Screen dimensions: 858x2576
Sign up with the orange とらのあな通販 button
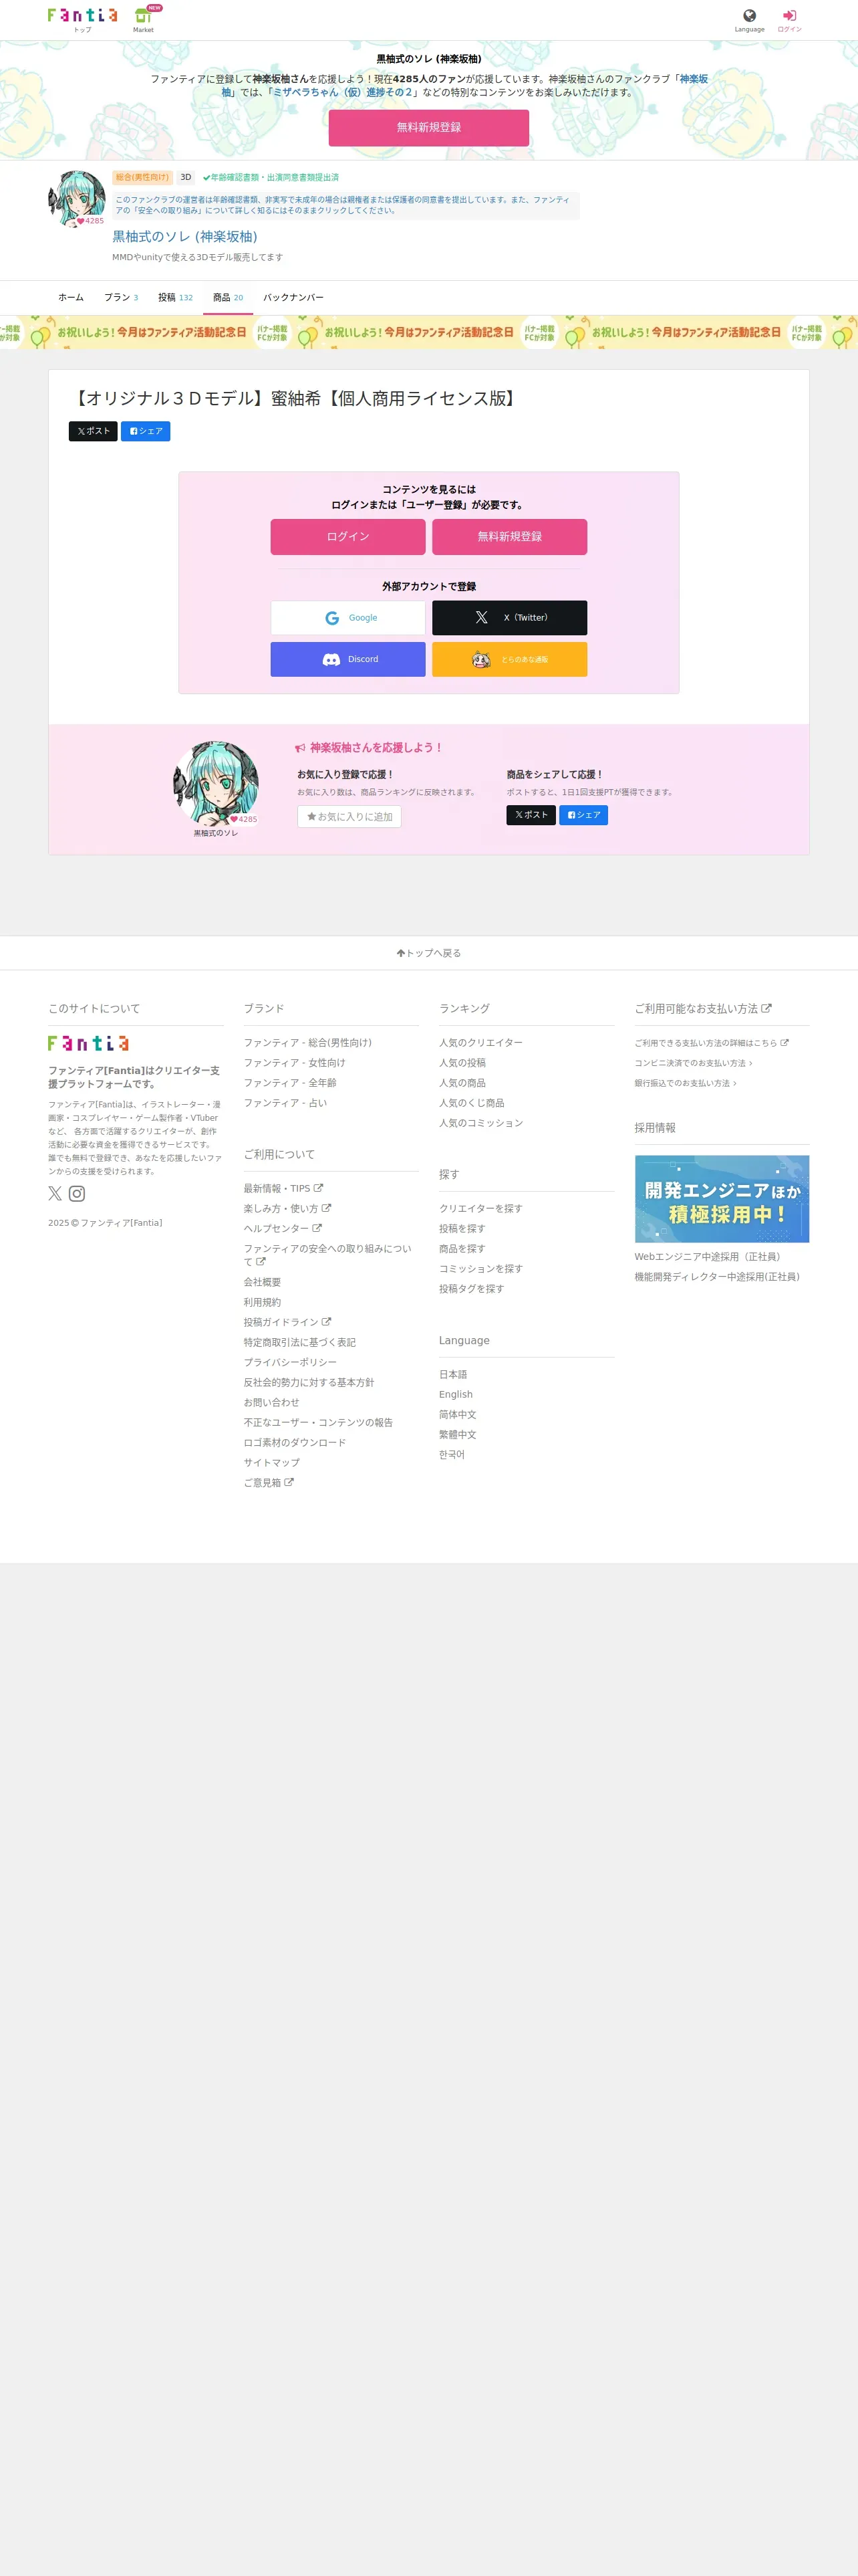(x=509, y=660)
